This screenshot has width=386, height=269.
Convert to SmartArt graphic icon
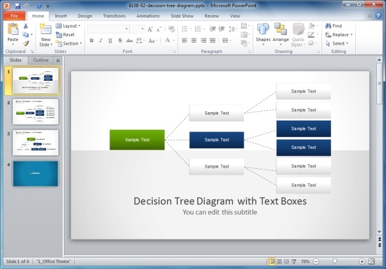coord(245,43)
